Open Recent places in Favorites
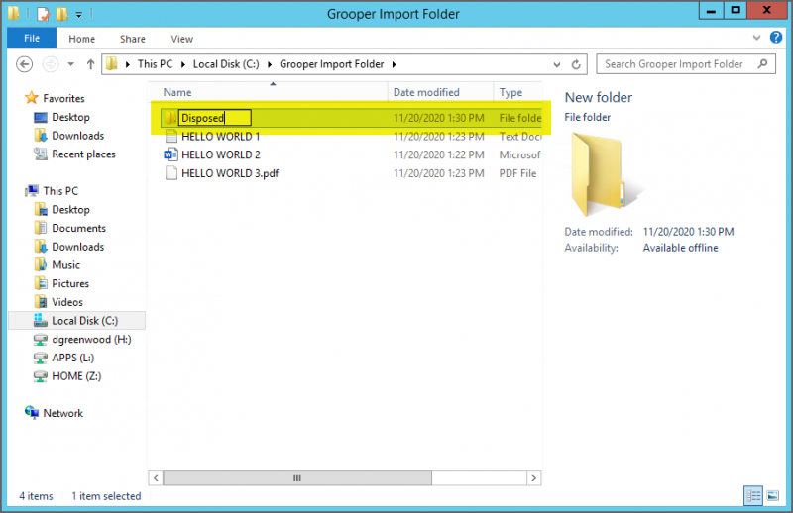Image resolution: width=793 pixels, height=513 pixels. [x=83, y=154]
